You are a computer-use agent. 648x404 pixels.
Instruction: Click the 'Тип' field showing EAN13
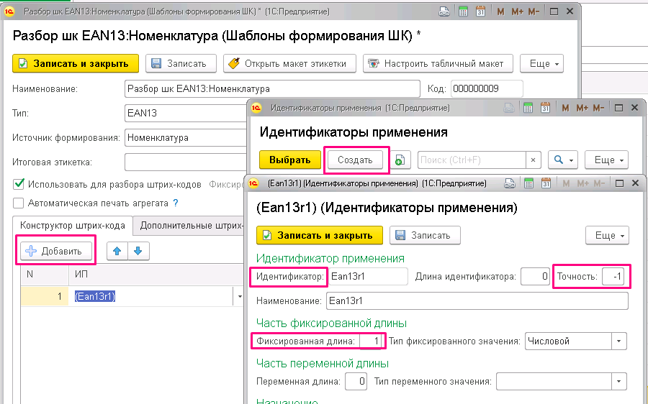click(x=186, y=113)
